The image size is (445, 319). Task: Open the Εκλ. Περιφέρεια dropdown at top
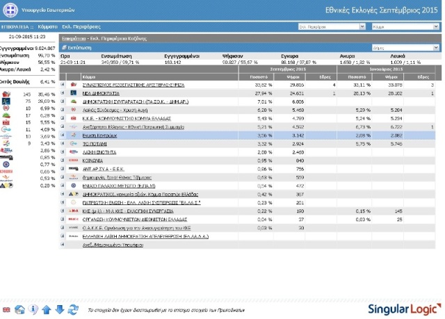[x=331, y=26]
